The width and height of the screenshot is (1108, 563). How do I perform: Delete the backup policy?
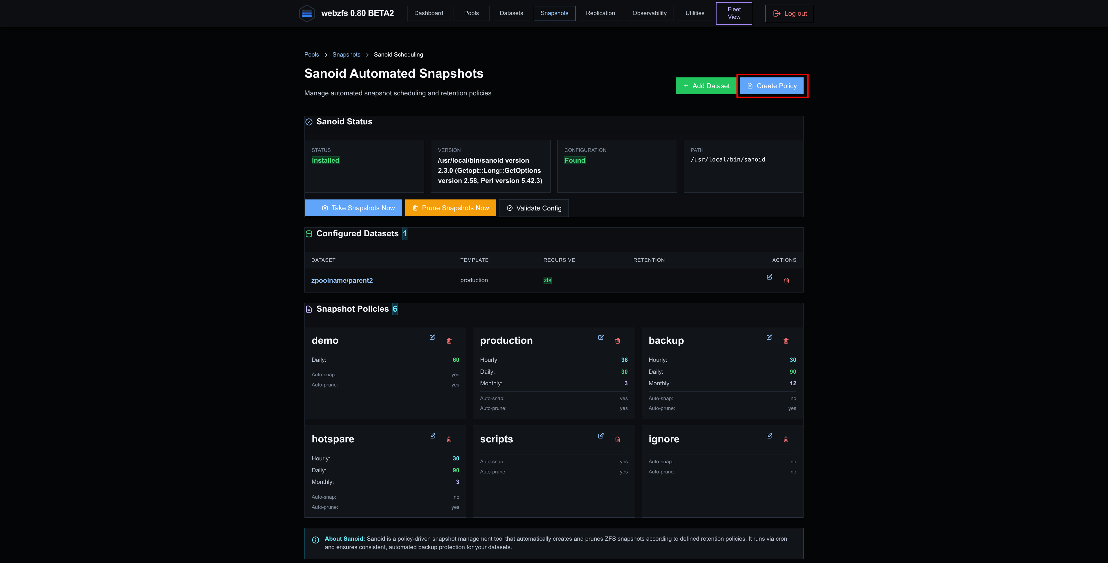point(786,341)
